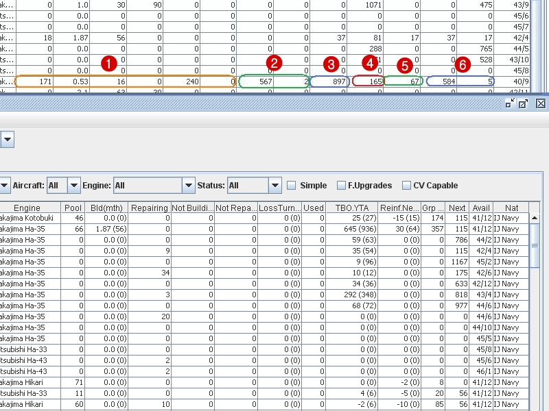Sort by the Avail column header
Image resolution: width=549 pixels, height=411 pixels.
click(481, 208)
